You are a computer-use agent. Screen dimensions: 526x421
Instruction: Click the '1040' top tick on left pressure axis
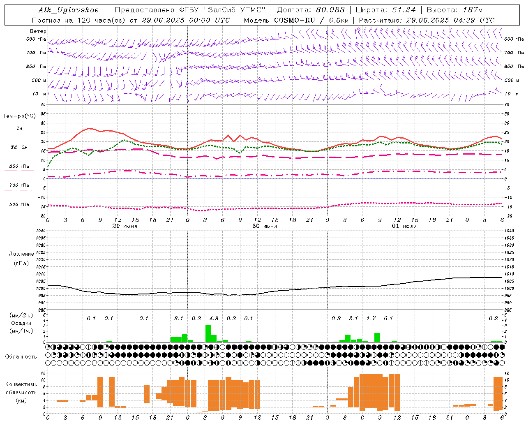point(40,231)
